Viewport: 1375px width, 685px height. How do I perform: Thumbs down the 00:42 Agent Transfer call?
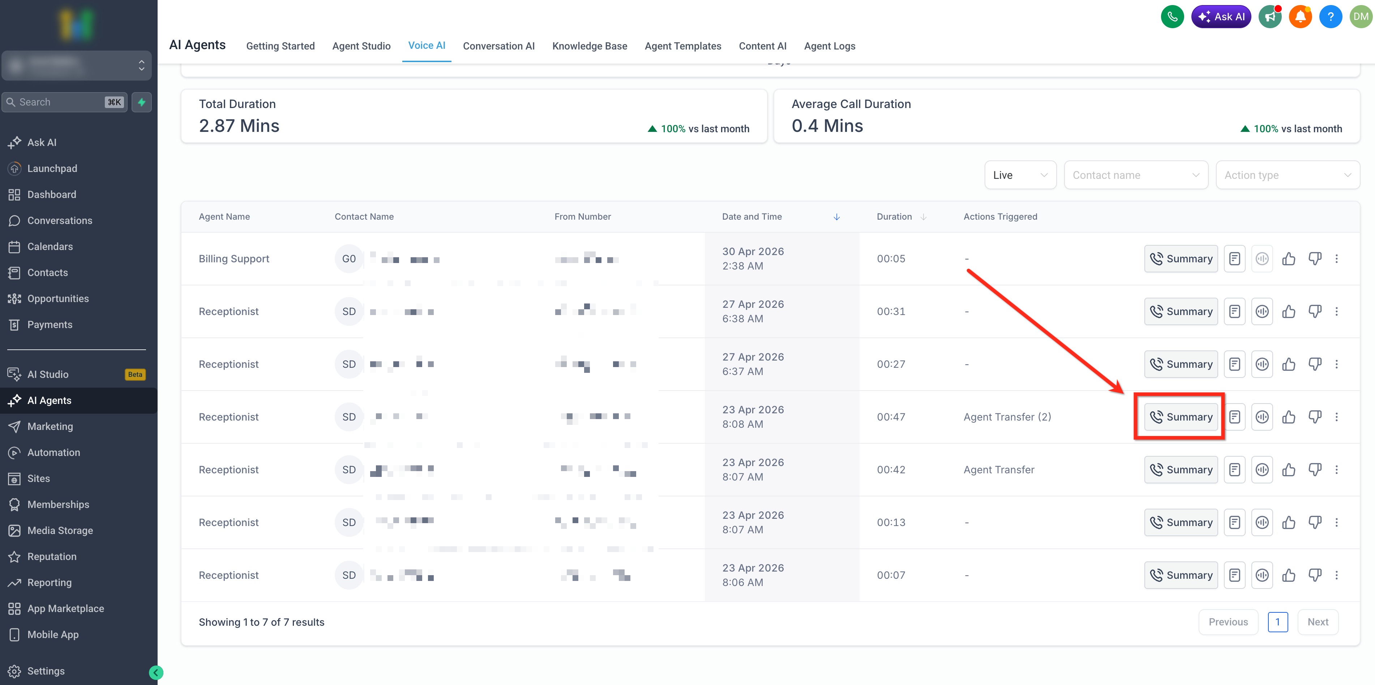click(1315, 470)
